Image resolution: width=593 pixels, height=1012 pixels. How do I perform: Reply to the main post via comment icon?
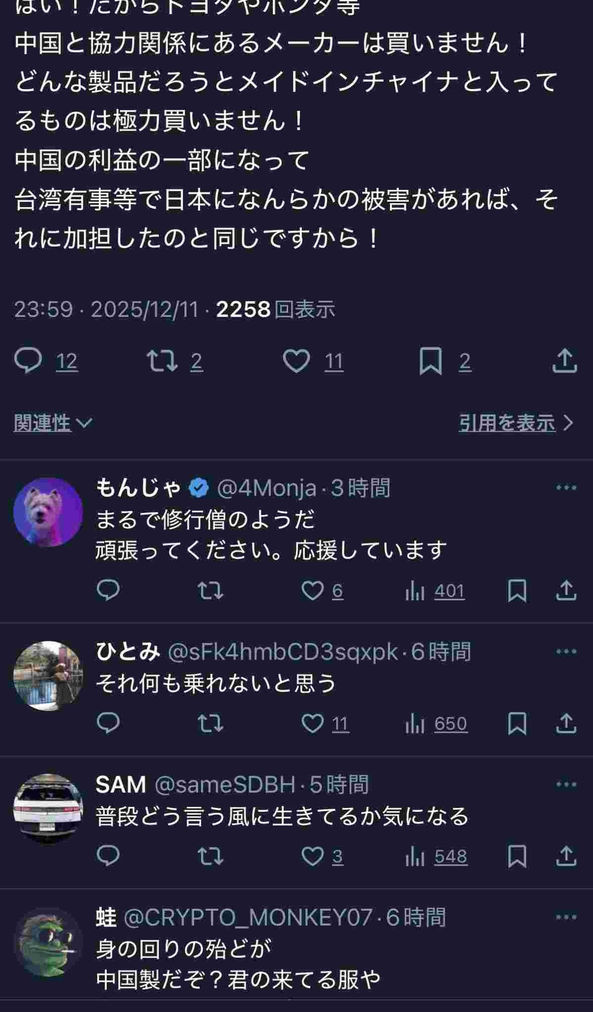(28, 360)
